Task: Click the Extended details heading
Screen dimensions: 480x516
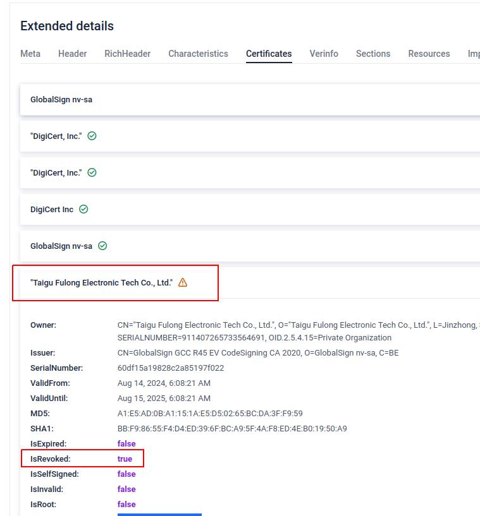Action: point(67,26)
